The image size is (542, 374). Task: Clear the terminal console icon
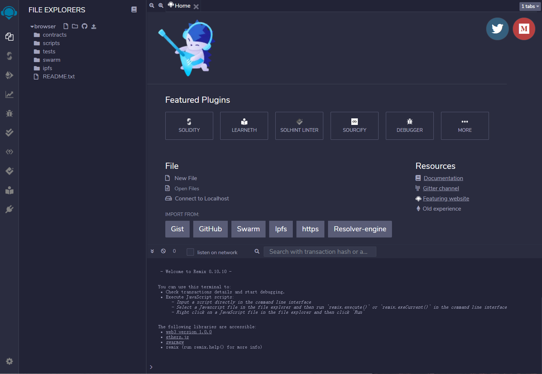coord(163,251)
